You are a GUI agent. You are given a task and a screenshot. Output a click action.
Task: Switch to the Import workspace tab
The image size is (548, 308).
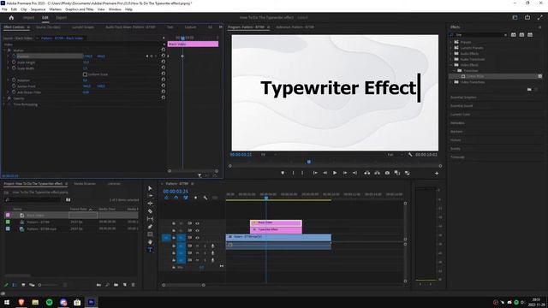click(28, 17)
